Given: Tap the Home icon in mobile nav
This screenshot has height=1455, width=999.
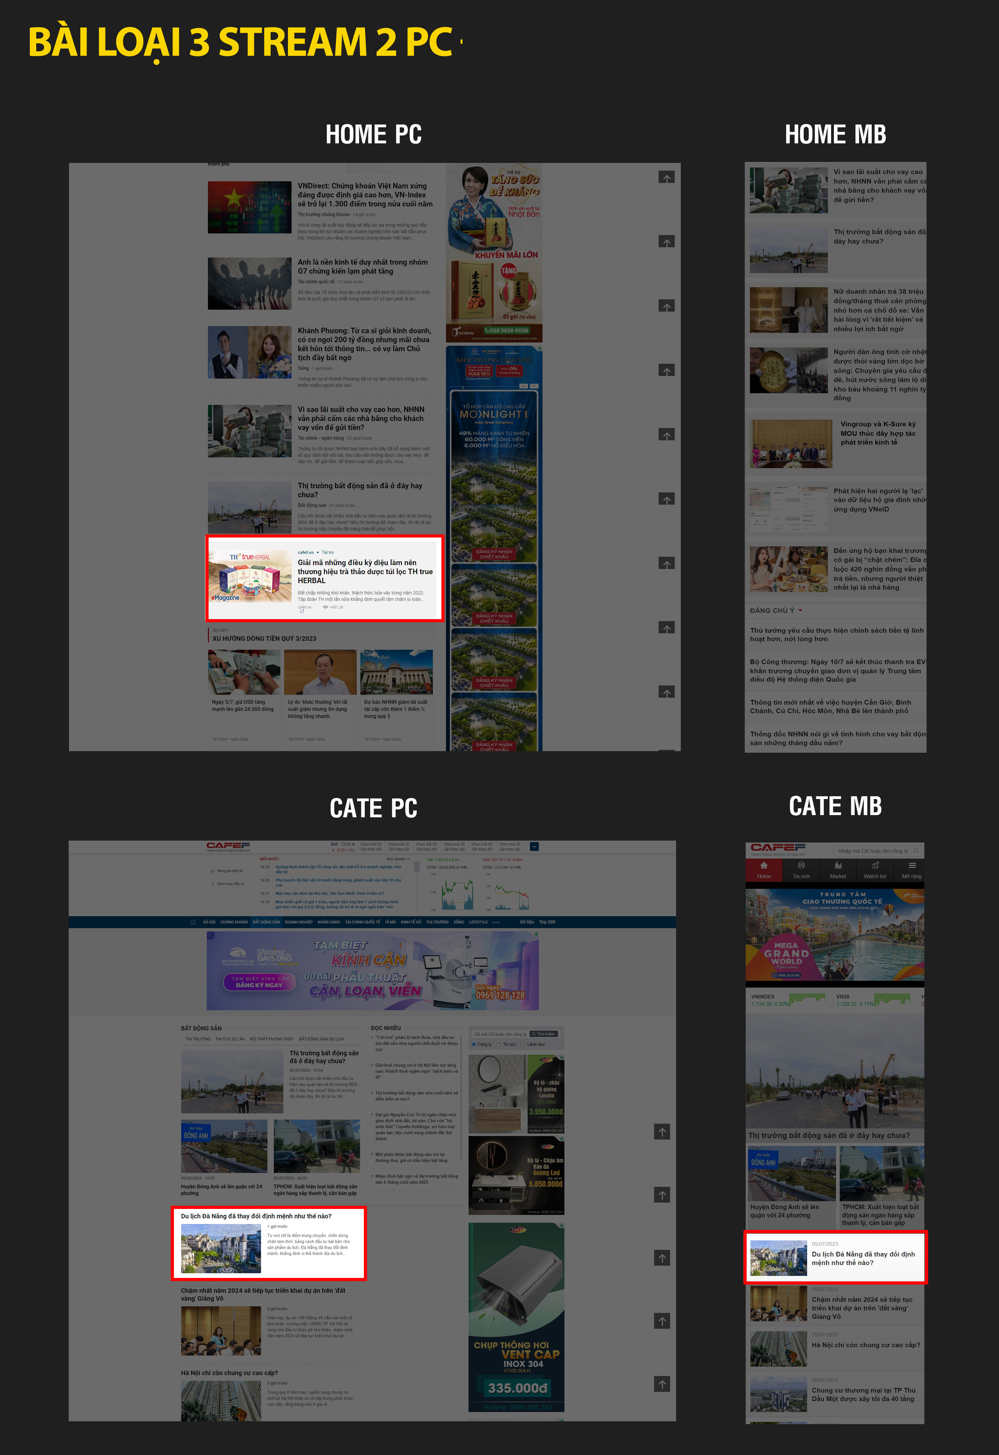Looking at the screenshot, I should pyautogui.click(x=764, y=866).
